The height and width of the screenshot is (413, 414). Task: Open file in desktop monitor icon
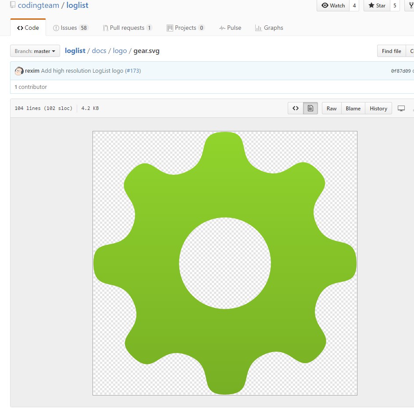pos(401,108)
